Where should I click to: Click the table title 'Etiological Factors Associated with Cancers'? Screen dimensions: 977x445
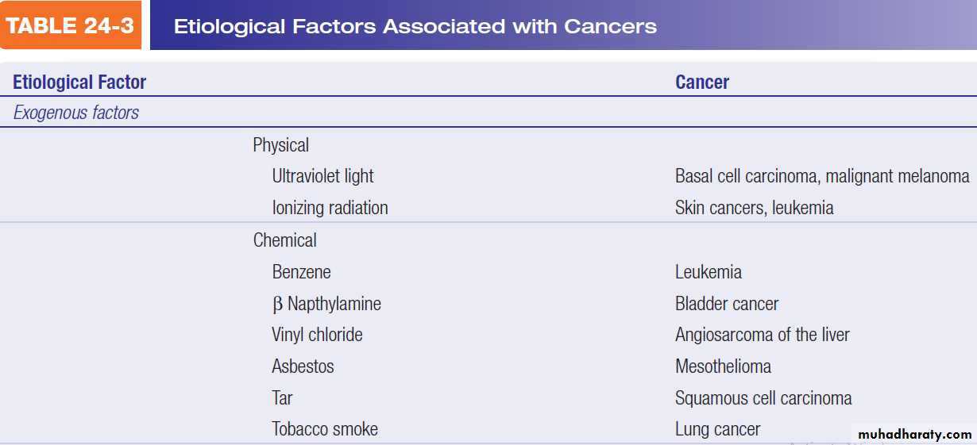pos(415,26)
